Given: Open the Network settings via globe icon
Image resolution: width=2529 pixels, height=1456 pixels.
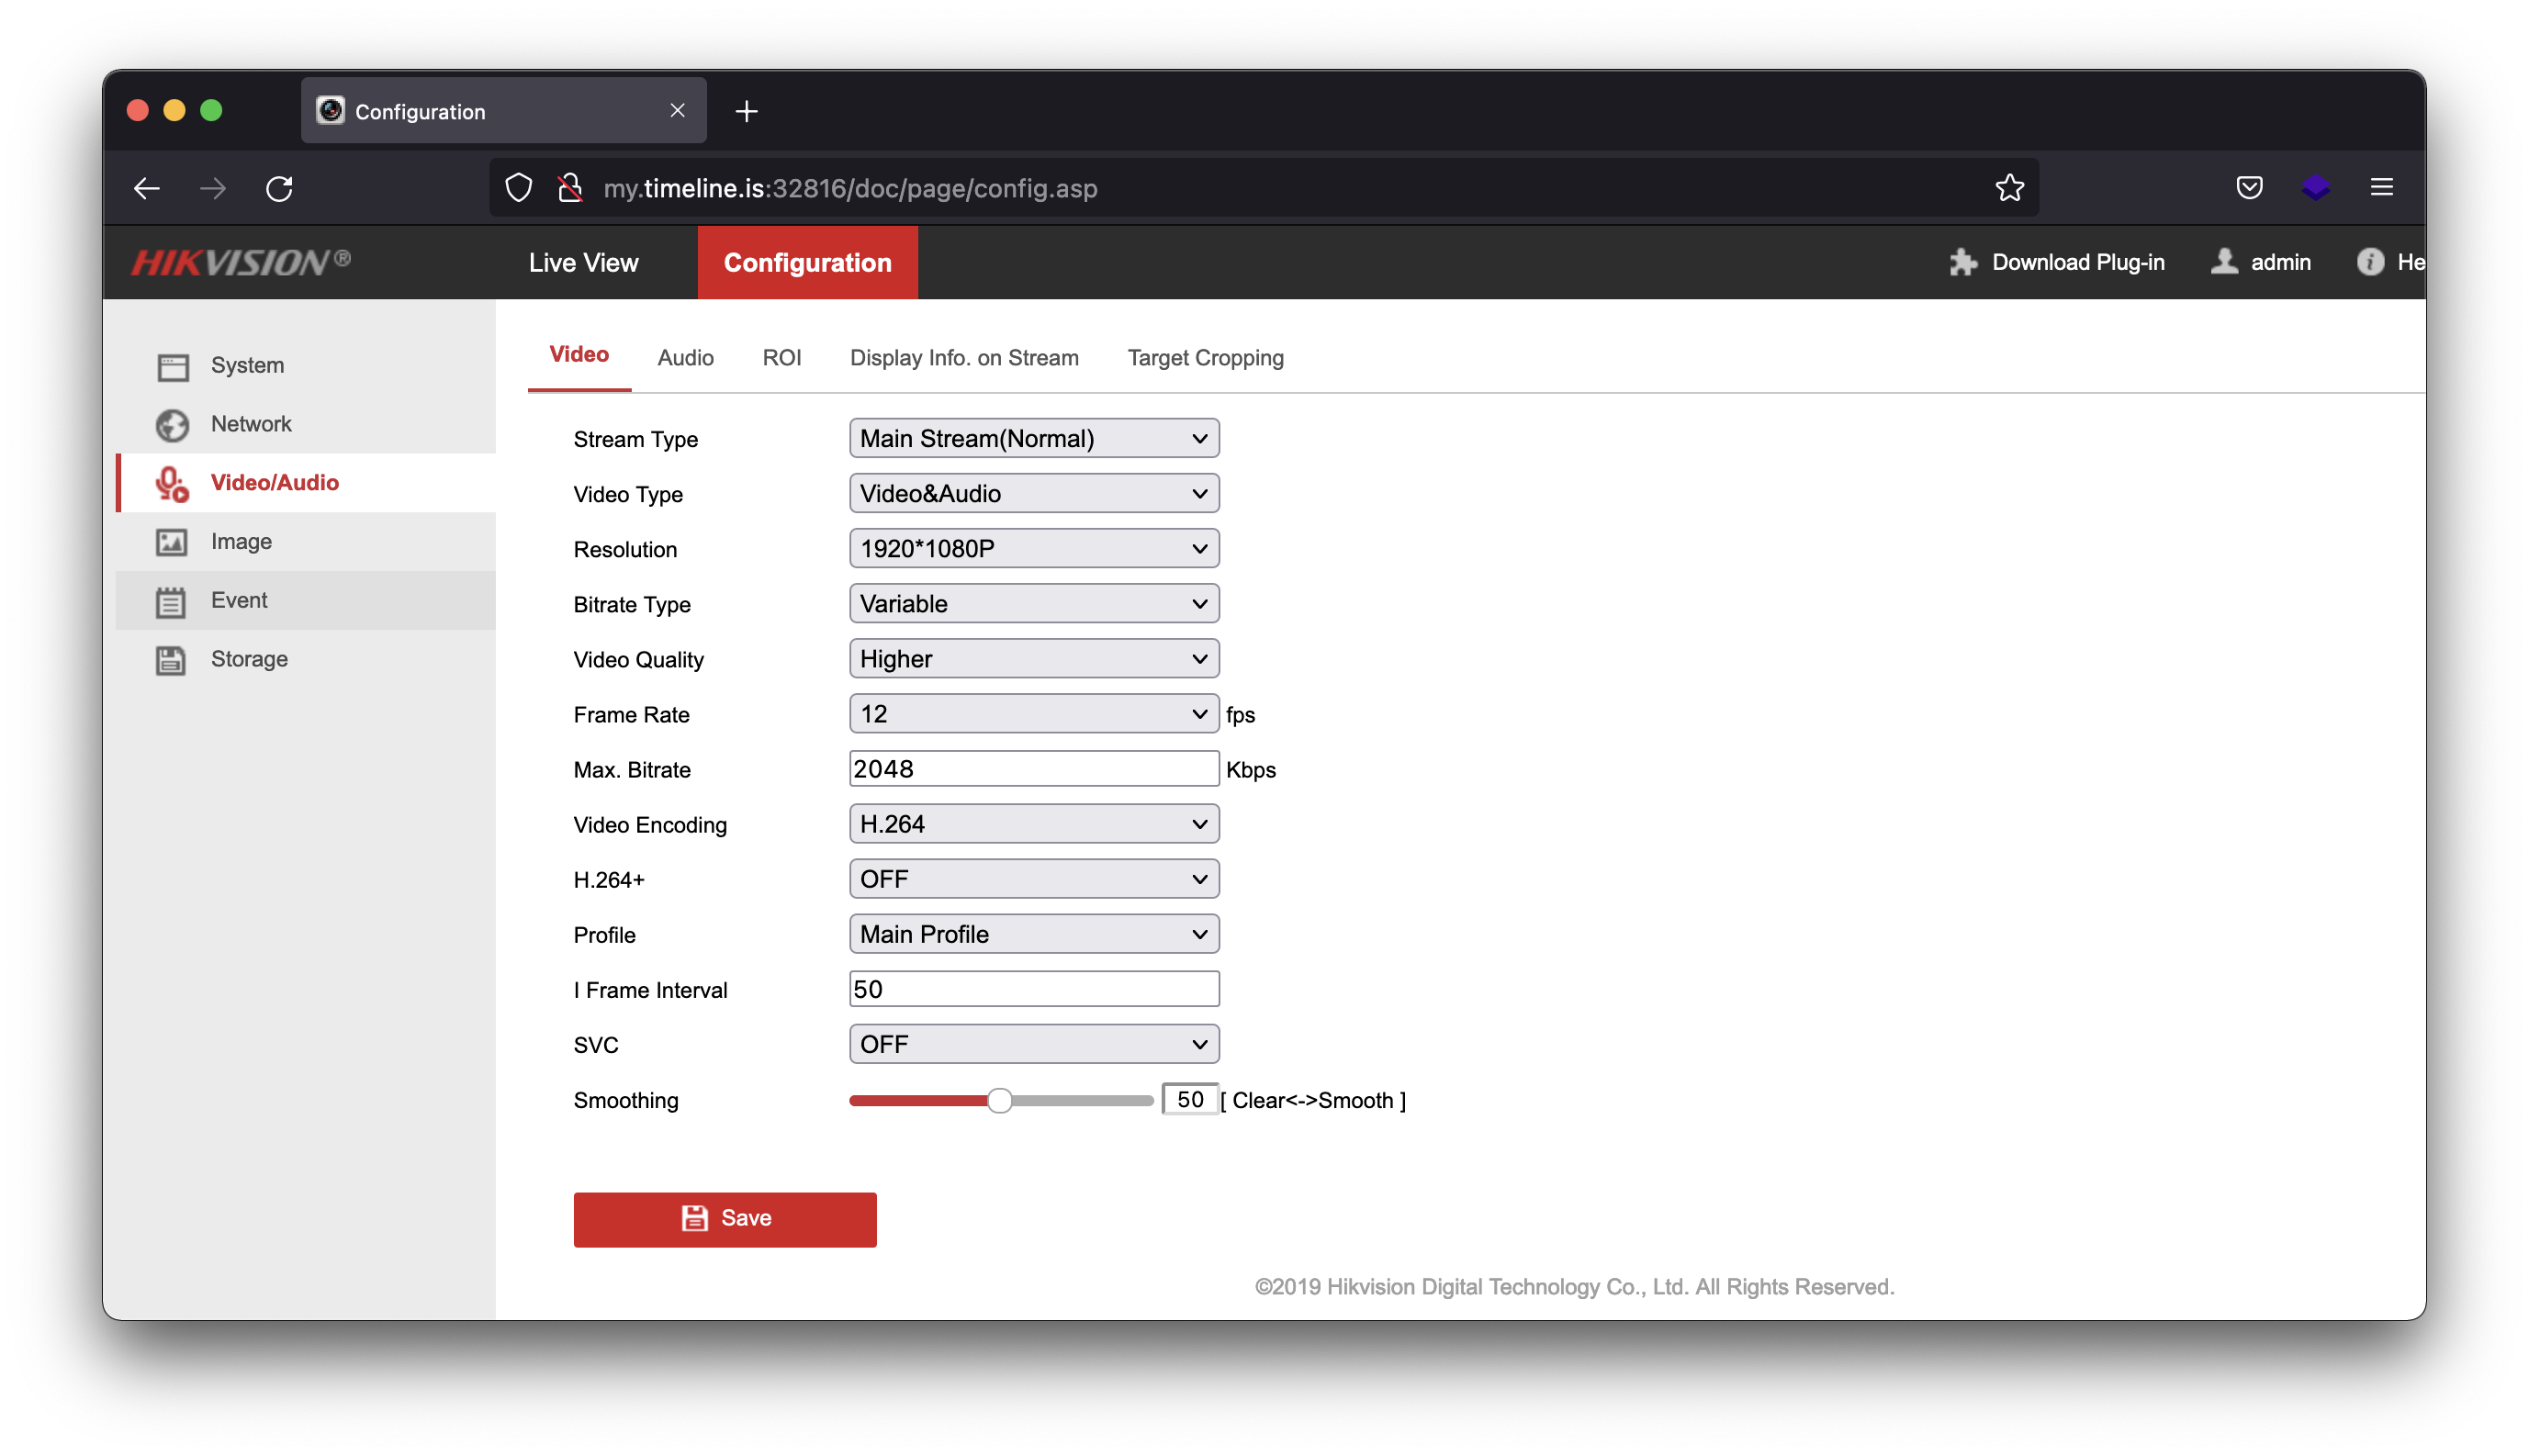Looking at the screenshot, I should (x=172, y=424).
